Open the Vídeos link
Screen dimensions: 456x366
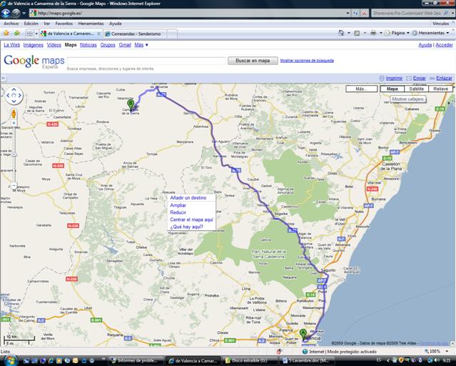54,45
